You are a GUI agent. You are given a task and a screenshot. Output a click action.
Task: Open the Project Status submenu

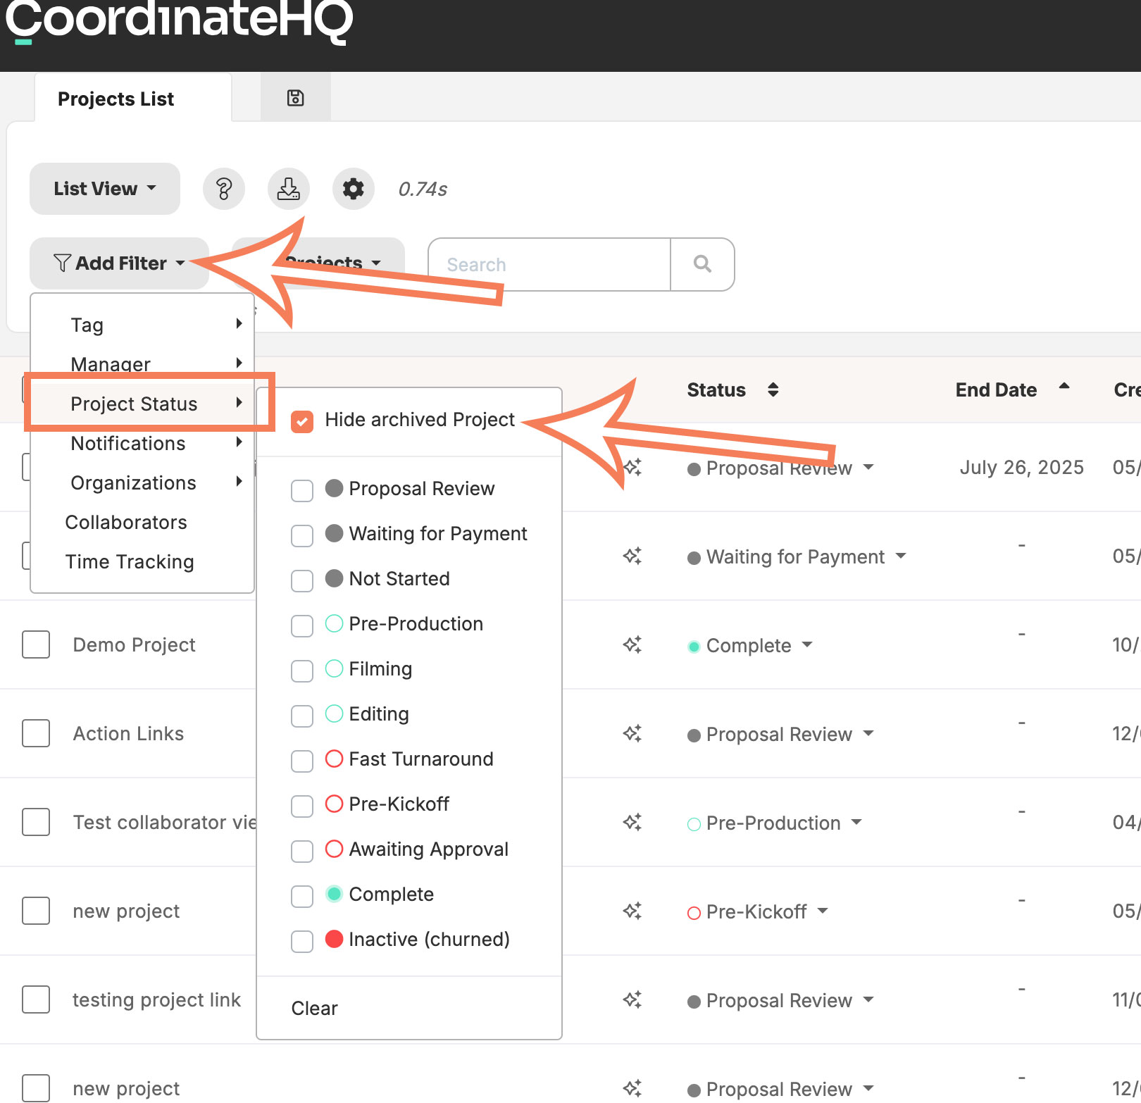click(142, 404)
